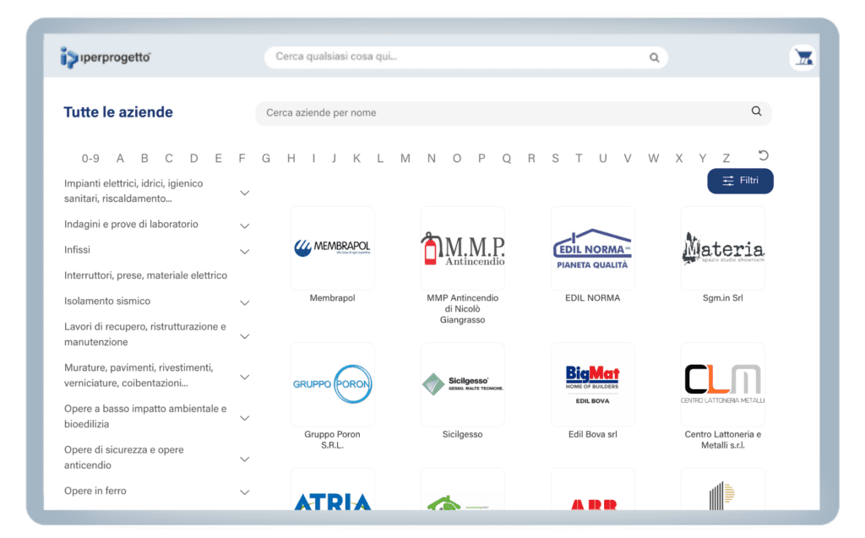Filter companies by letter K
The width and height of the screenshot is (865, 538).
(356, 159)
